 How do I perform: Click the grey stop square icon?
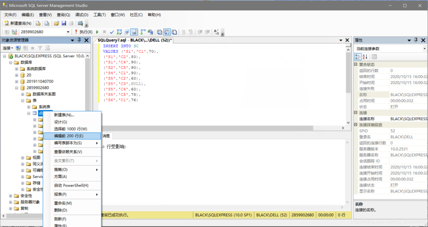pos(104,32)
